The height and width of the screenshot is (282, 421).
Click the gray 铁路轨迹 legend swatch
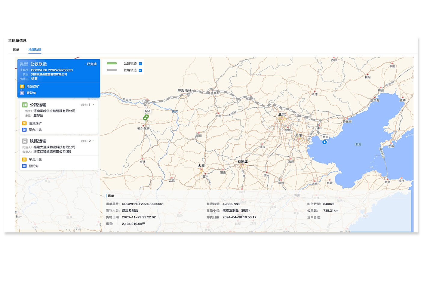112,70
